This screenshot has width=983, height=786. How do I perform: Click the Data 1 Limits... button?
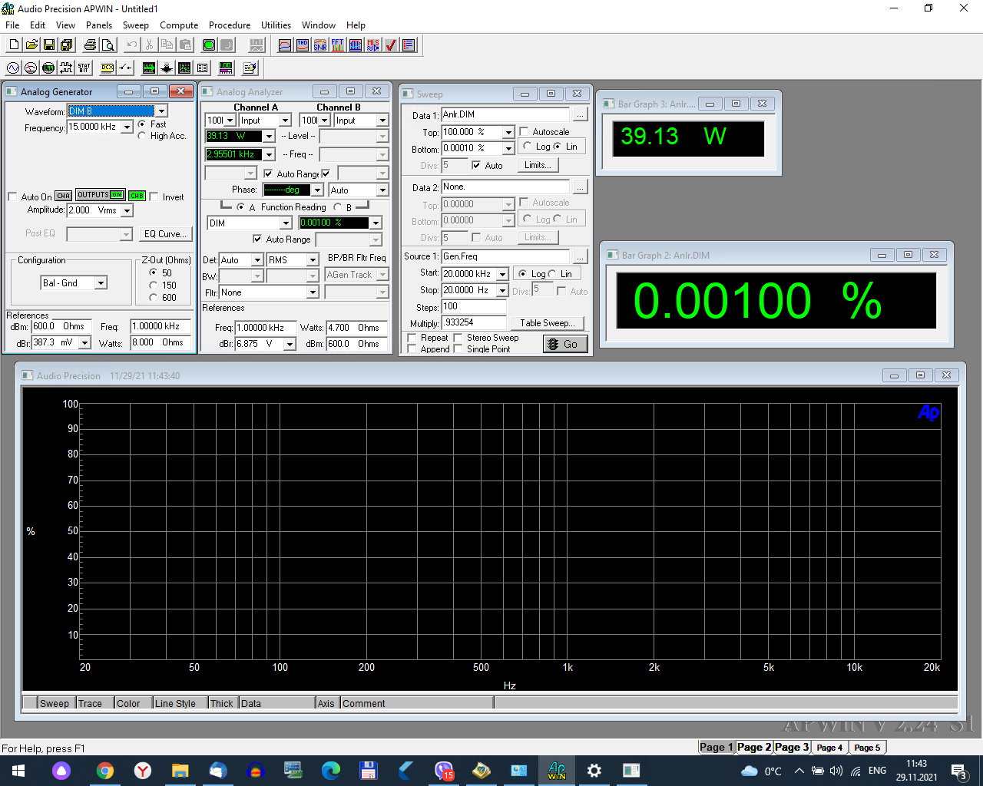click(537, 165)
